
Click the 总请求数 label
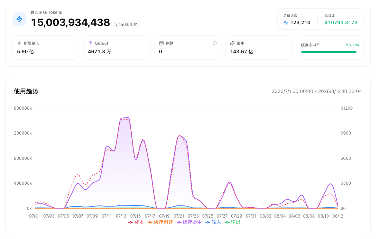pos(290,16)
